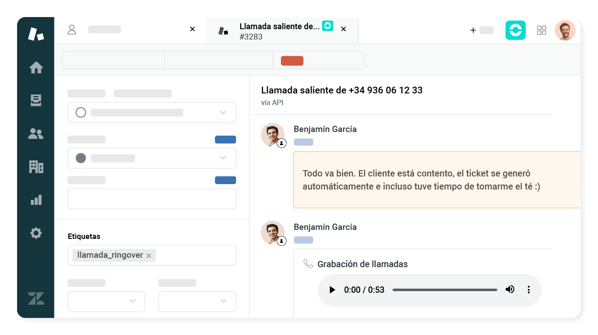Open the apps grid icon near the avatar
This screenshot has height=335, width=598.
click(541, 30)
